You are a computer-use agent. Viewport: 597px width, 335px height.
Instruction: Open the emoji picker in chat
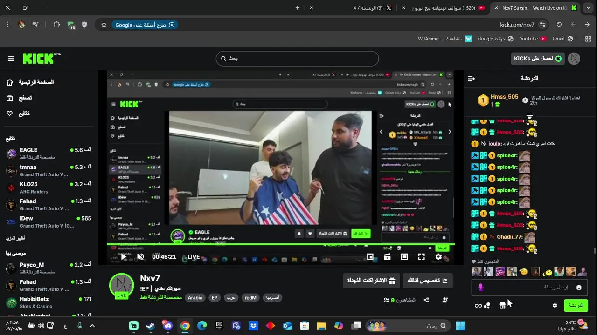(x=579, y=288)
